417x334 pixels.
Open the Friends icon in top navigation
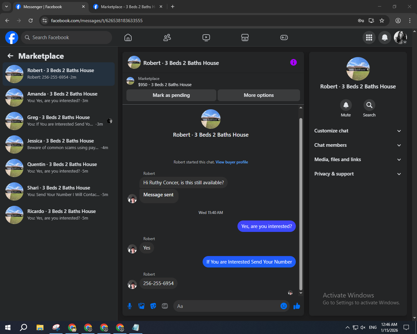click(x=167, y=38)
